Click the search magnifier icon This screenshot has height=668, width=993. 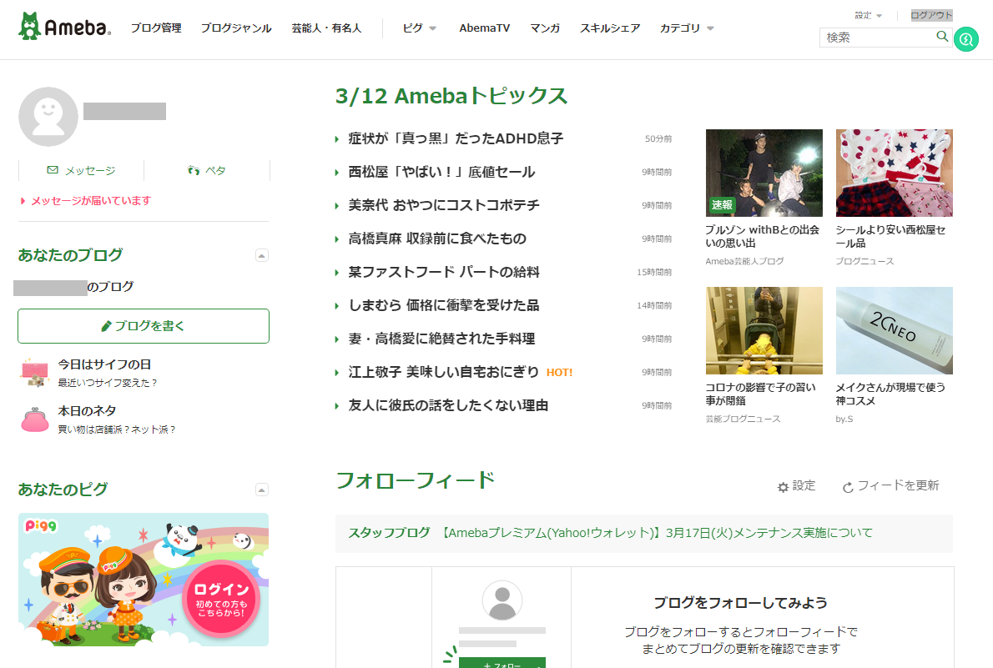point(942,37)
